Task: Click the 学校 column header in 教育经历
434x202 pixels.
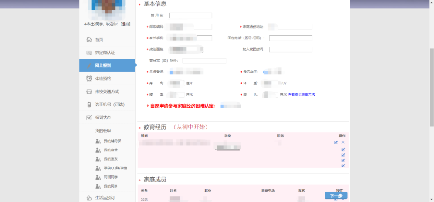Action: pyautogui.click(x=227, y=136)
